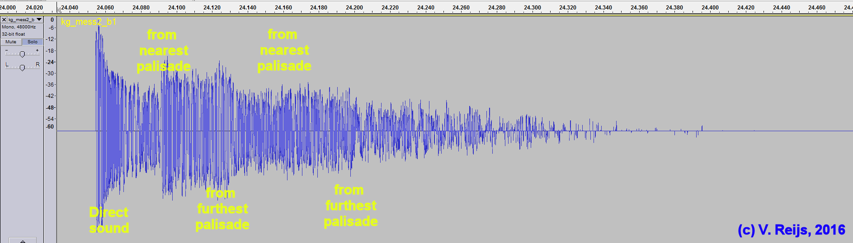This screenshot has height=243, width=853.
Task: Click the play-start marker icon on ruler
Action: coord(59,9)
